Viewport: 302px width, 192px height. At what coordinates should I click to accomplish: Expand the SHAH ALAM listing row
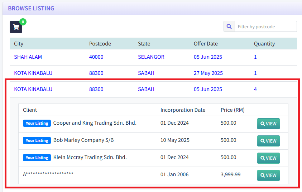28,57
